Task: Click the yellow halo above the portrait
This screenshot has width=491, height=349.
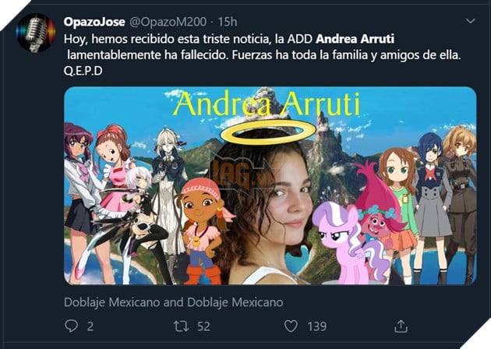Action: pyautogui.click(x=268, y=132)
